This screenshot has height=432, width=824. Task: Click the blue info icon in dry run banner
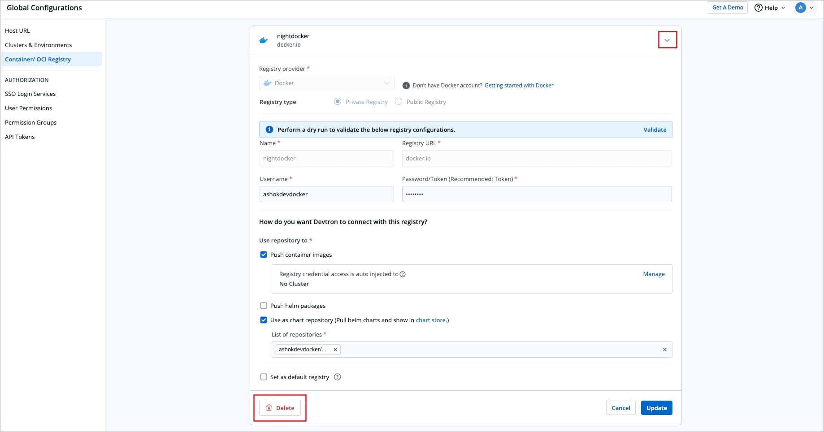tap(269, 130)
